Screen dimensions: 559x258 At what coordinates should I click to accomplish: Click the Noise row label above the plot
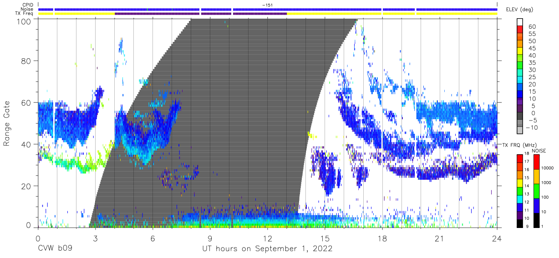tap(28, 9)
